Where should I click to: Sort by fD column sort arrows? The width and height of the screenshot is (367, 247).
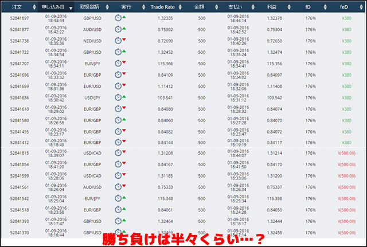coord(325,7)
